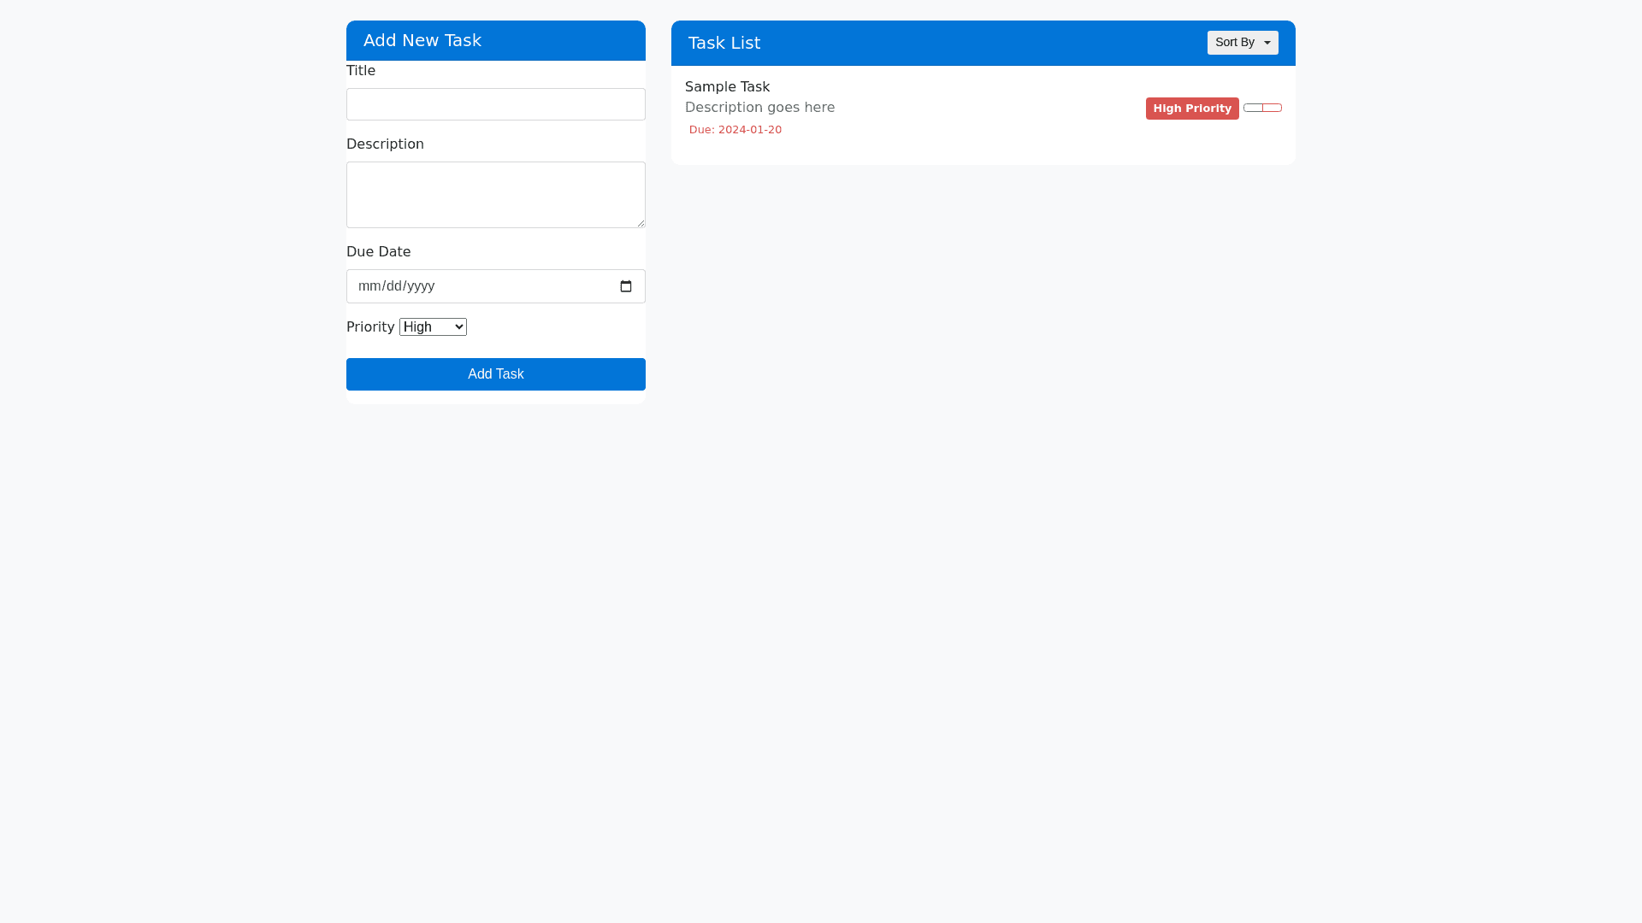Open the Sort By dropdown
This screenshot has height=923, width=1642.
(1242, 43)
